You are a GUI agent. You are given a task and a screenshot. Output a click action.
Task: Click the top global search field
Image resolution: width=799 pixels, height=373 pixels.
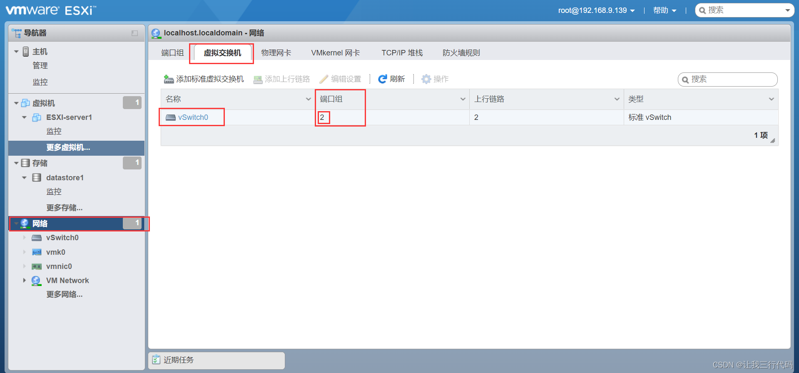pyautogui.click(x=744, y=10)
